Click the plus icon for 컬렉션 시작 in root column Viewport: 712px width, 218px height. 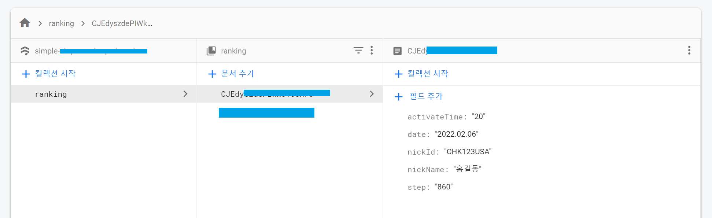tap(26, 74)
